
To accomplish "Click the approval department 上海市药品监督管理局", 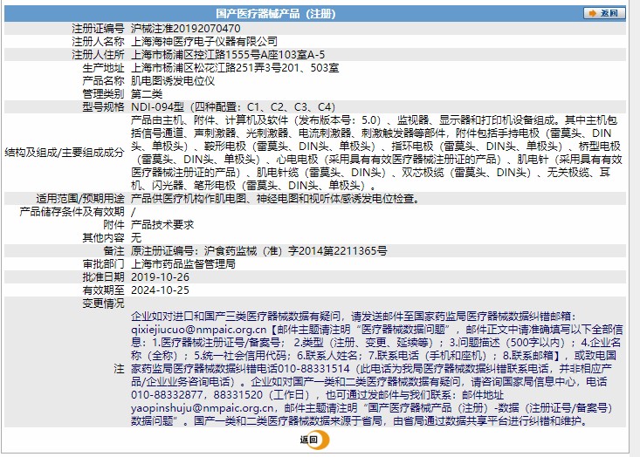I will [183, 263].
